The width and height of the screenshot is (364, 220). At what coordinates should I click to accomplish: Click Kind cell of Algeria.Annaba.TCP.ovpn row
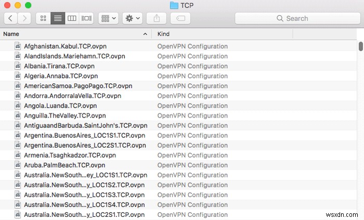click(x=192, y=76)
